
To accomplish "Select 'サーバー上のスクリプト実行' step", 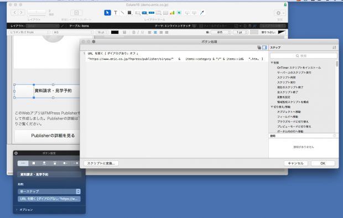I will 294,72.
